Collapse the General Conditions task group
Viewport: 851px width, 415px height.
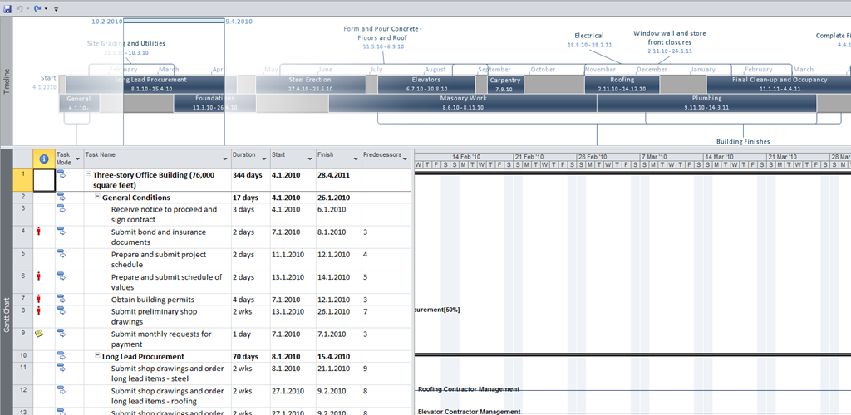coord(97,198)
